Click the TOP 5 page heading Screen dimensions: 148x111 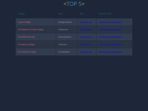(74, 4)
